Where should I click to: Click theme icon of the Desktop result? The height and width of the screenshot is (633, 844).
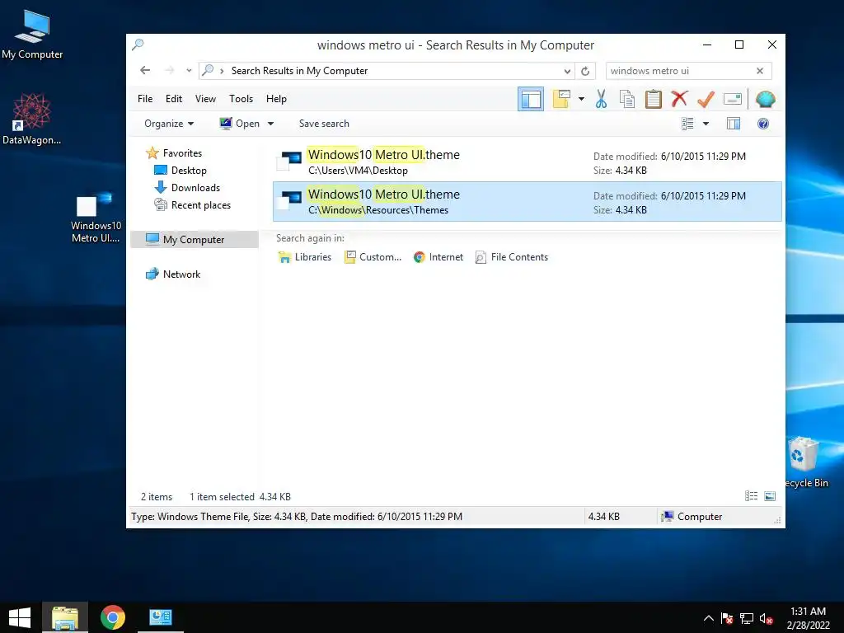(x=289, y=161)
